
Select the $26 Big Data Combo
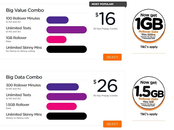coord(112,124)
